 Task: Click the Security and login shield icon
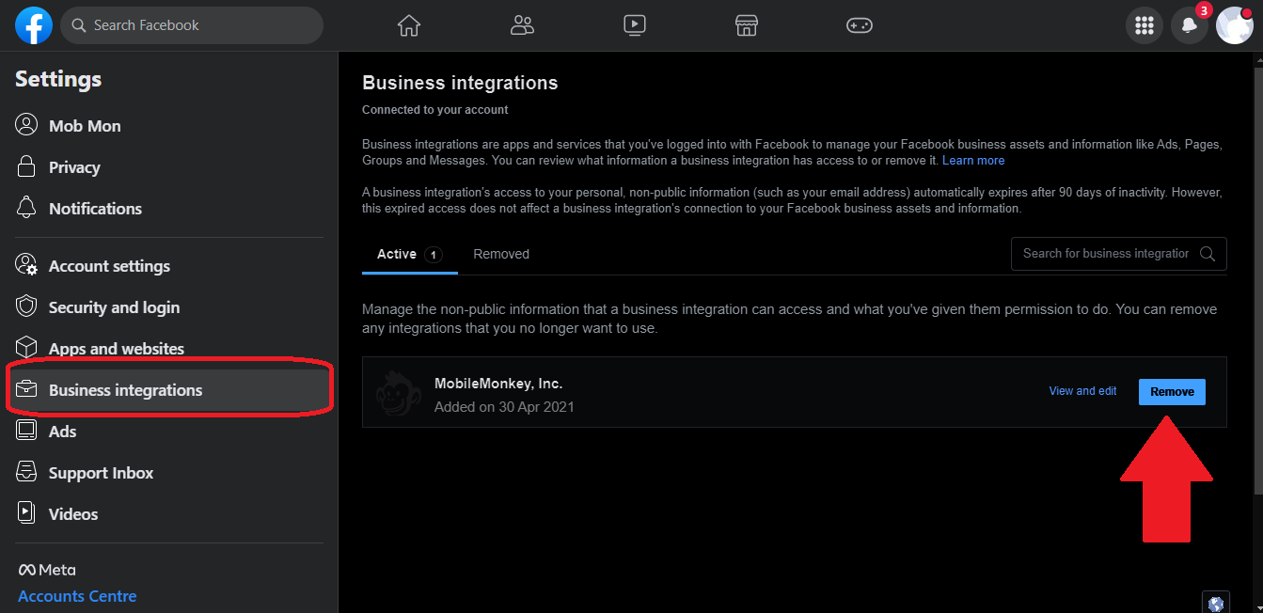pyautogui.click(x=26, y=306)
